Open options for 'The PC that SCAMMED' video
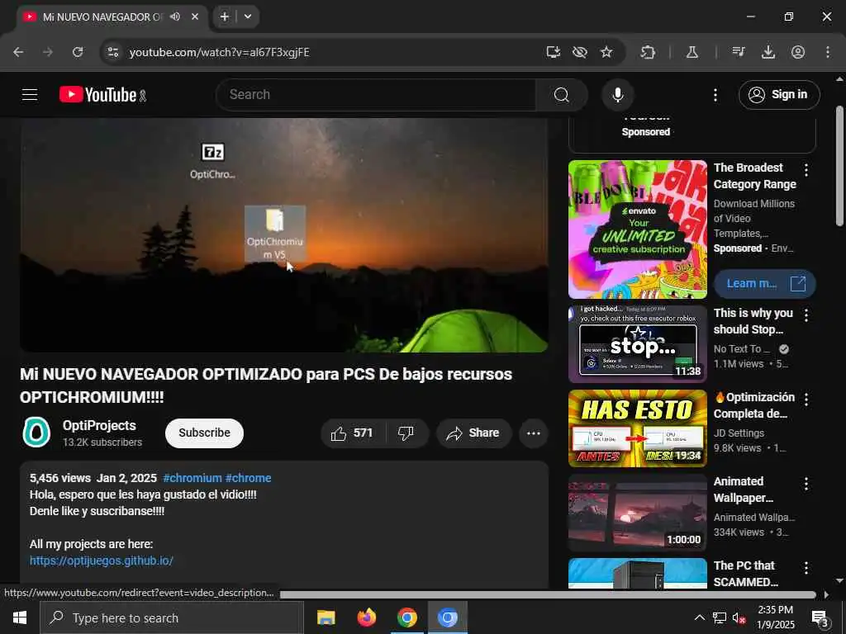 pyautogui.click(x=806, y=568)
